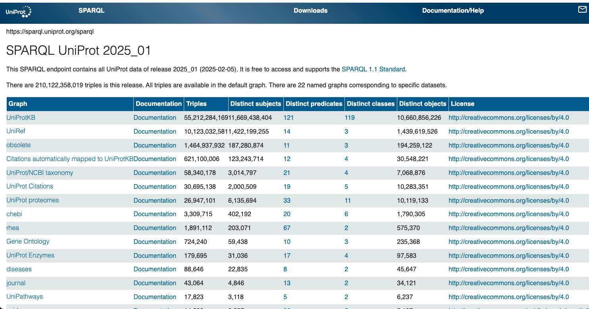589x309 pixels.
Task: Open the UniProtKB graph link
Action: point(21,117)
